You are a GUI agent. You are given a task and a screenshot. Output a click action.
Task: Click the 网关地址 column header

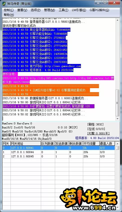pyautogui.click(x=26, y=144)
